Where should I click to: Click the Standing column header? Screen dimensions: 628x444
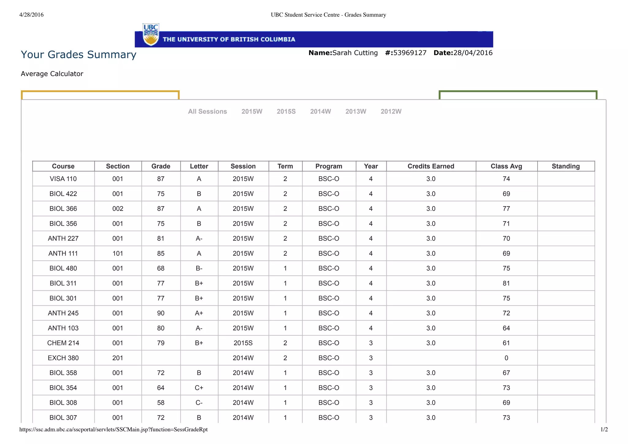[x=566, y=166]
